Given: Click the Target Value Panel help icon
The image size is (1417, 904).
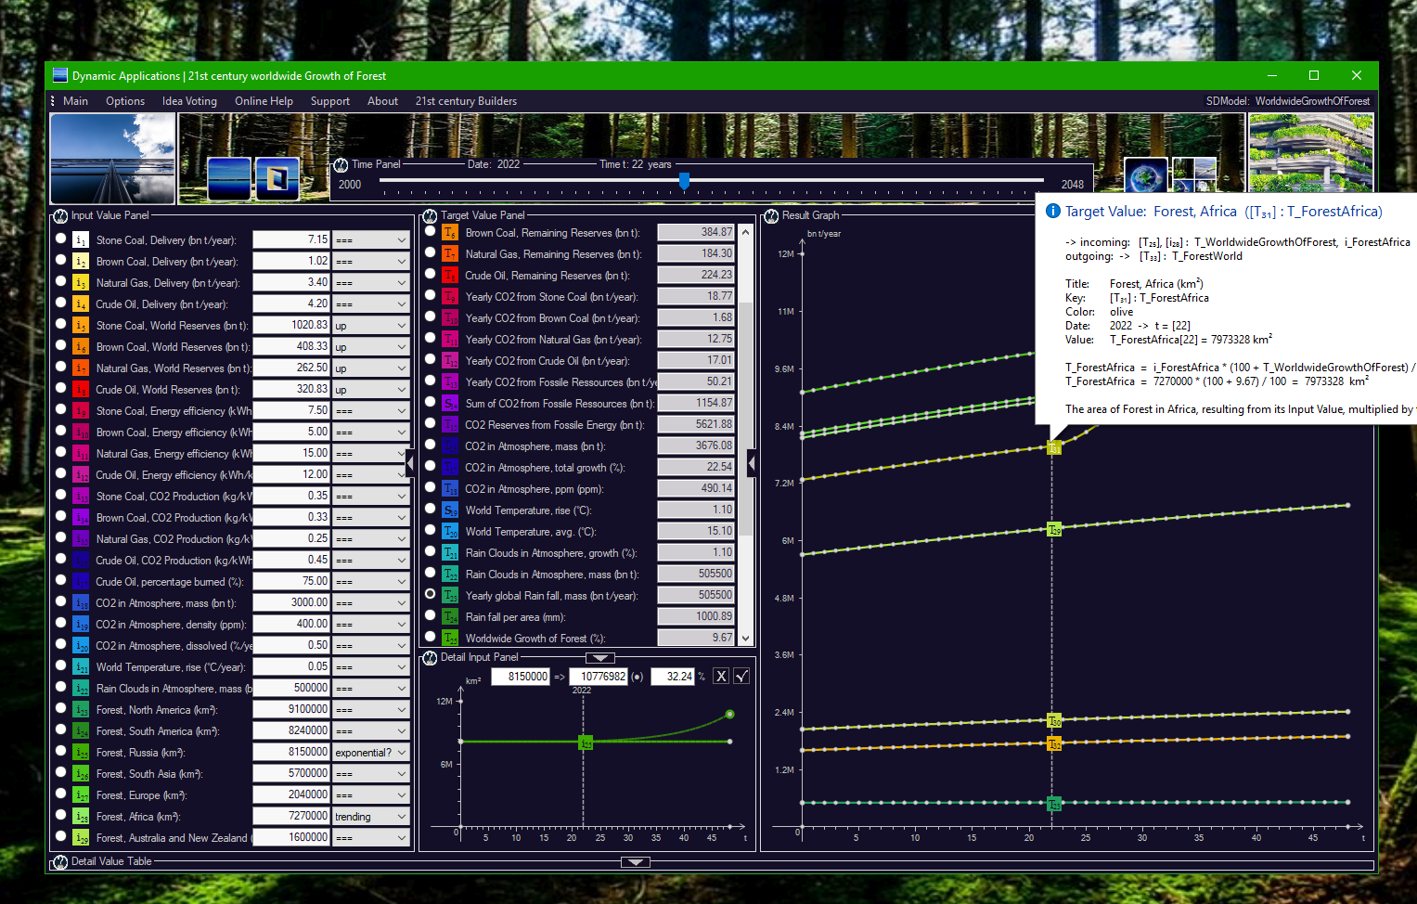Looking at the screenshot, I should (430, 215).
